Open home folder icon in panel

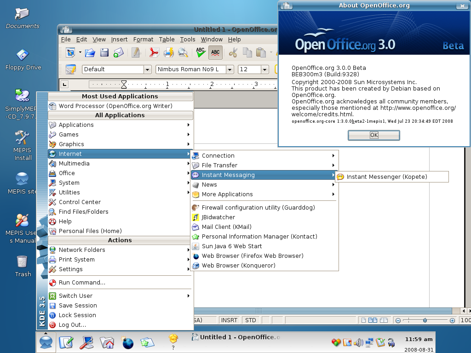[107, 343]
